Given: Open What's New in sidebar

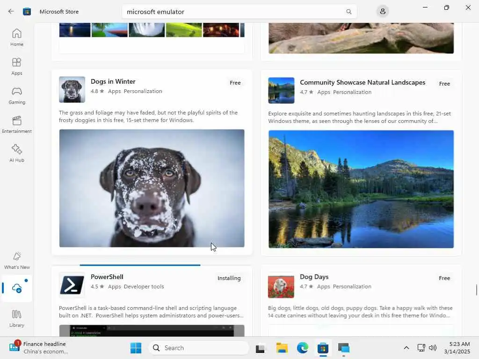Looking at the screenshot, I should coord(17,261).
